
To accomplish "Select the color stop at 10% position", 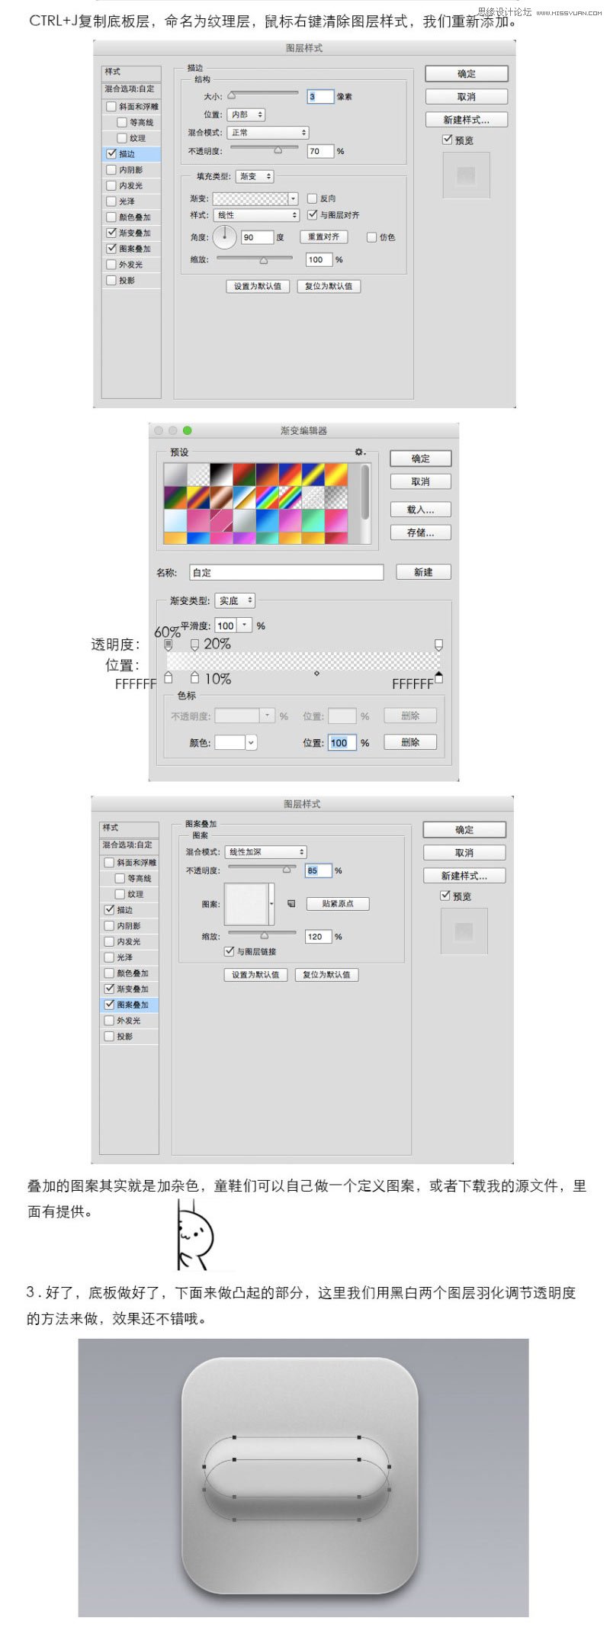I will [194, 677].
